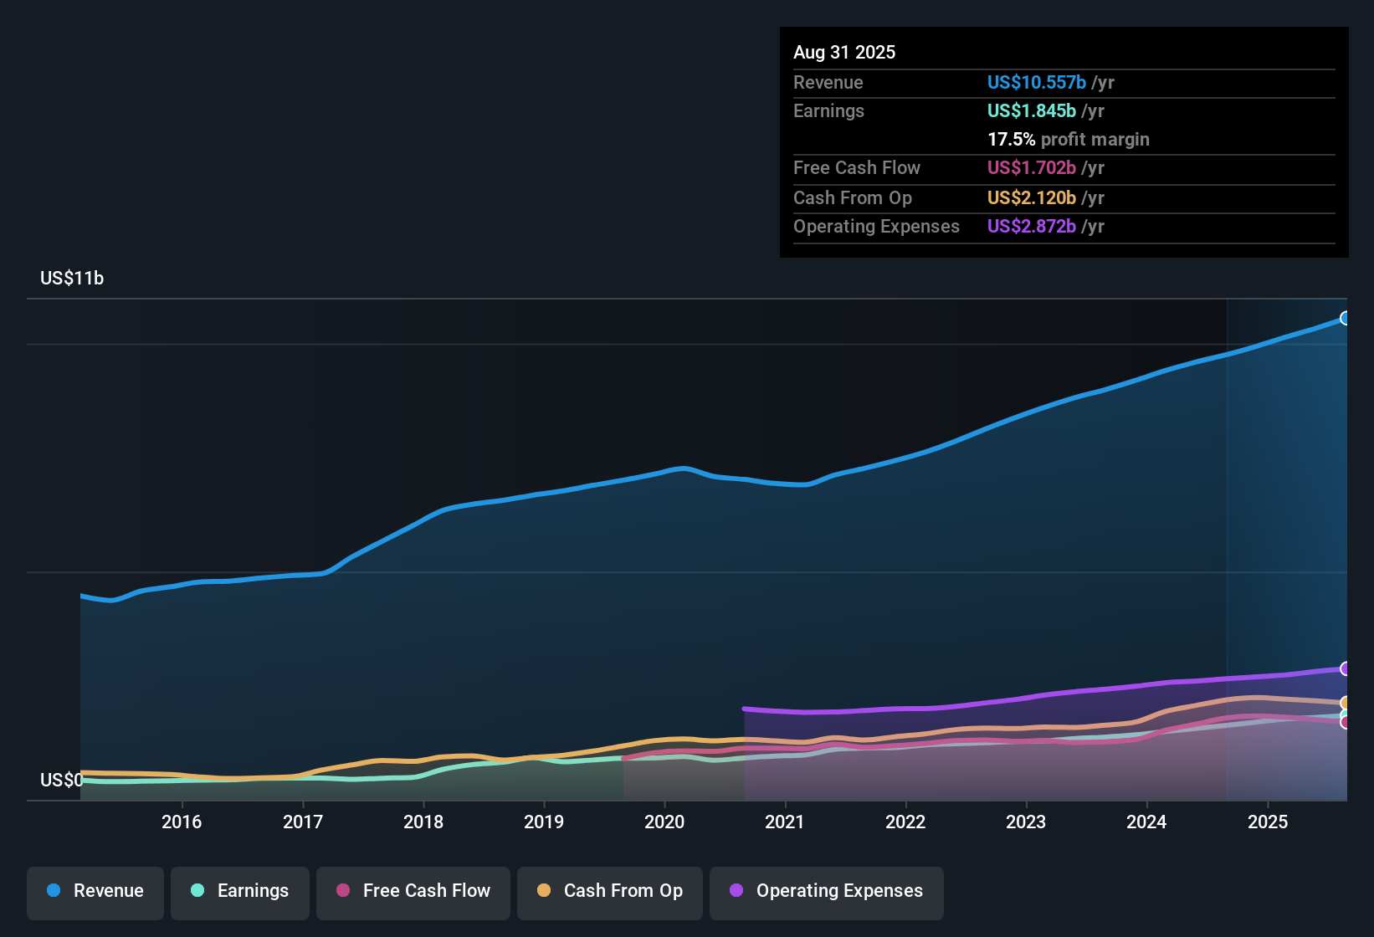
Task: Click the blue Revenue dot icon in legend
Action: click(x=53, y=891)
